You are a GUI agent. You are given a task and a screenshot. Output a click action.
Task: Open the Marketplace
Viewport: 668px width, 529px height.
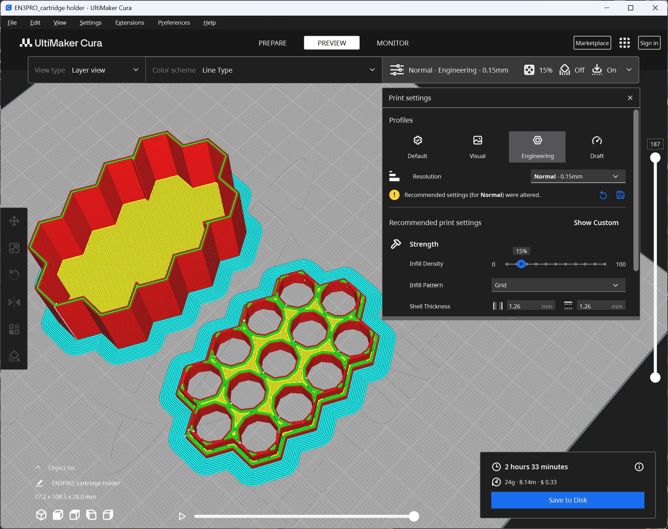pos(592,43)
